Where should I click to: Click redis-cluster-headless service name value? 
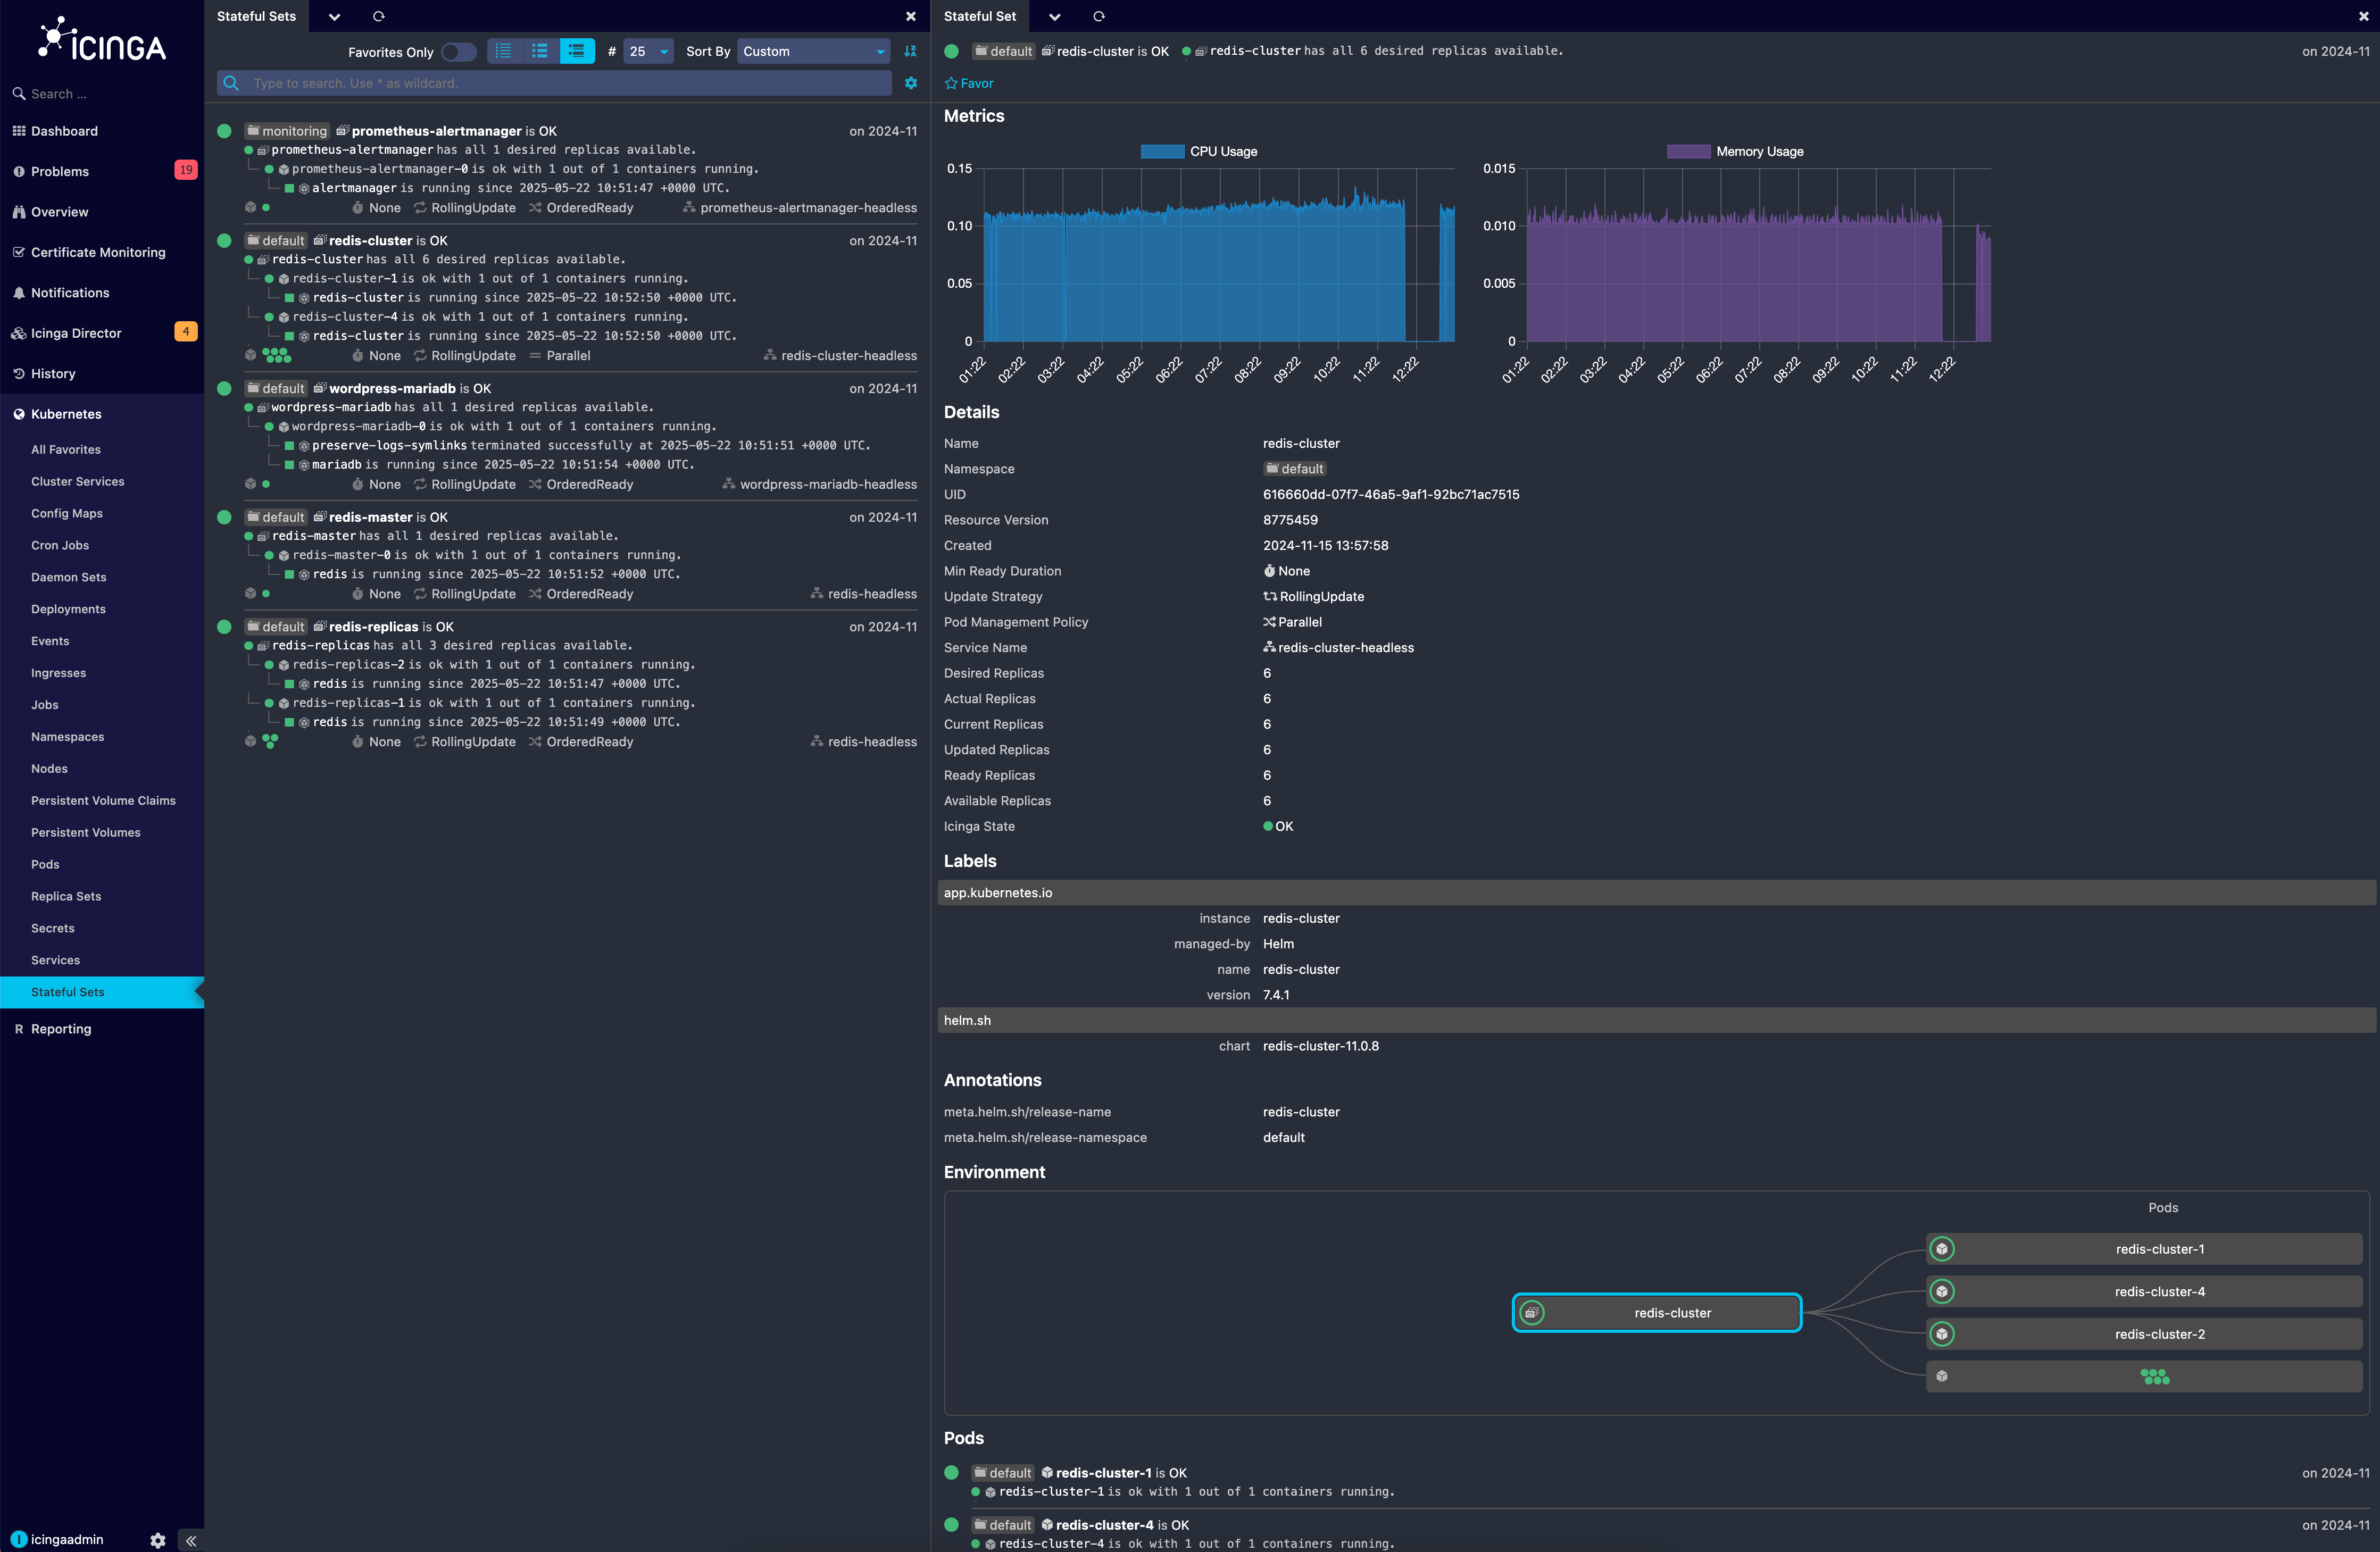pos(1345,648)
